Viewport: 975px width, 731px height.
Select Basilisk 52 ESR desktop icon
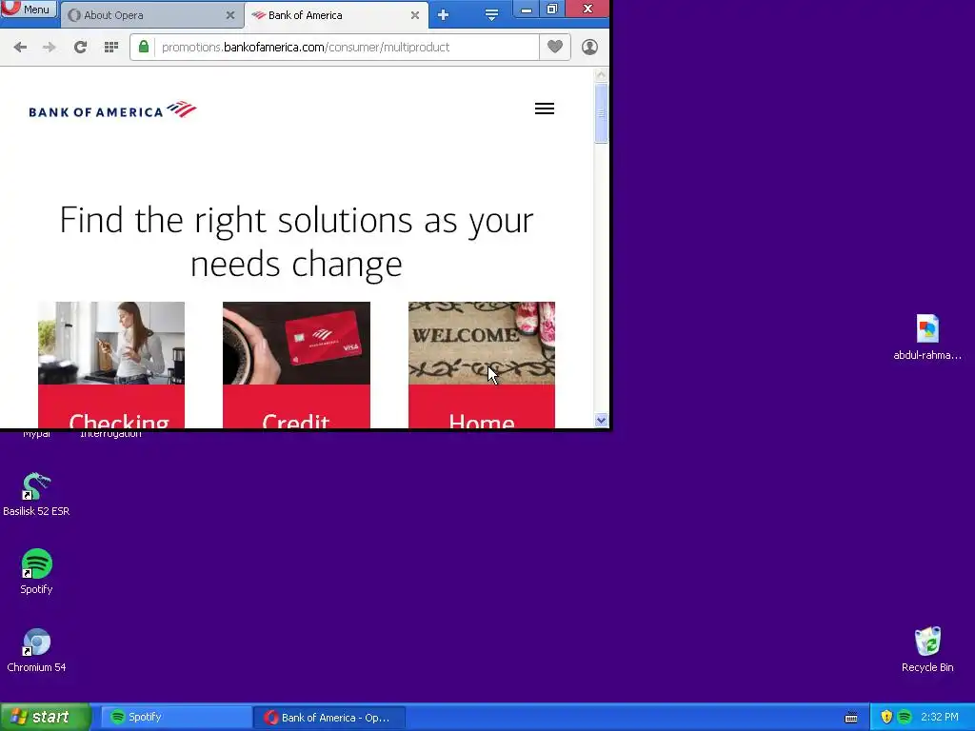click(36, 495)
